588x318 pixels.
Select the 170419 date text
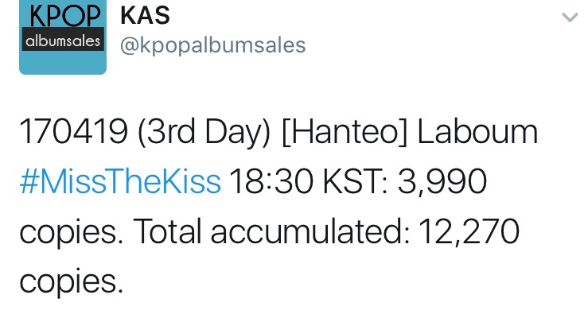pyautogui.click(x=73, y=132)
